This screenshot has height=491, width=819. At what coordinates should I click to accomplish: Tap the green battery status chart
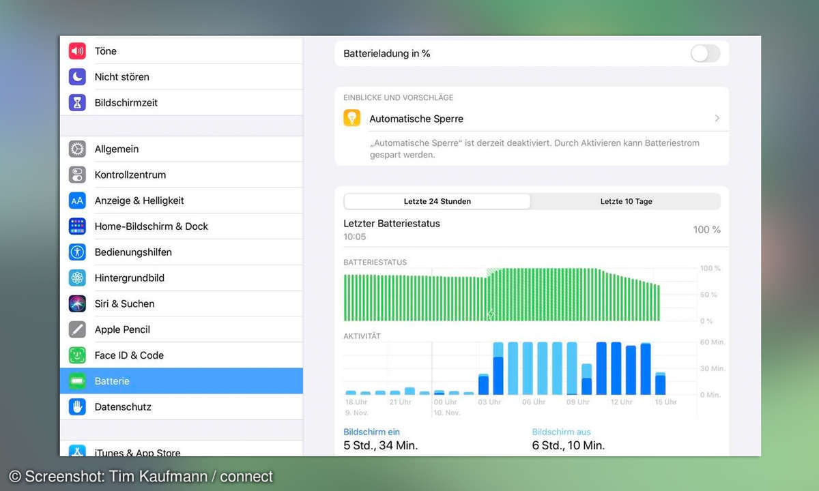coord(502,295)
